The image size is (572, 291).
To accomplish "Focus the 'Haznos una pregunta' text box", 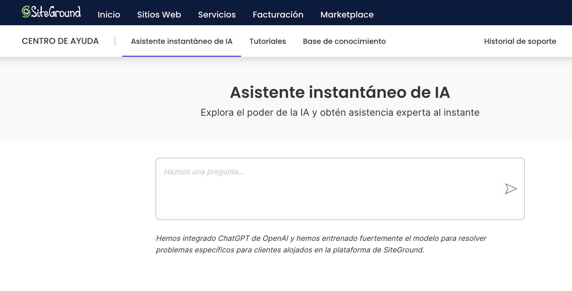I will click(340, 189).
